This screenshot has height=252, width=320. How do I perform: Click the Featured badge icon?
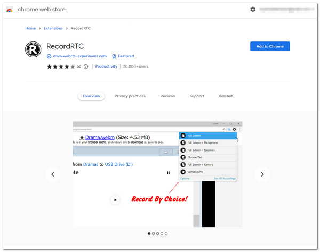pyautogui.click(x=114, y=56)
